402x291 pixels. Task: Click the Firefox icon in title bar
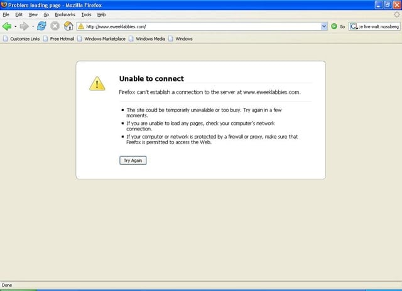[x=4, y=4]
